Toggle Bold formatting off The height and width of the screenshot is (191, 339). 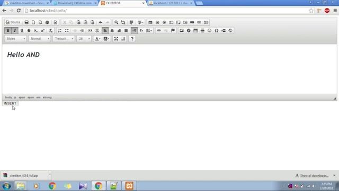(x=8, y=31)
